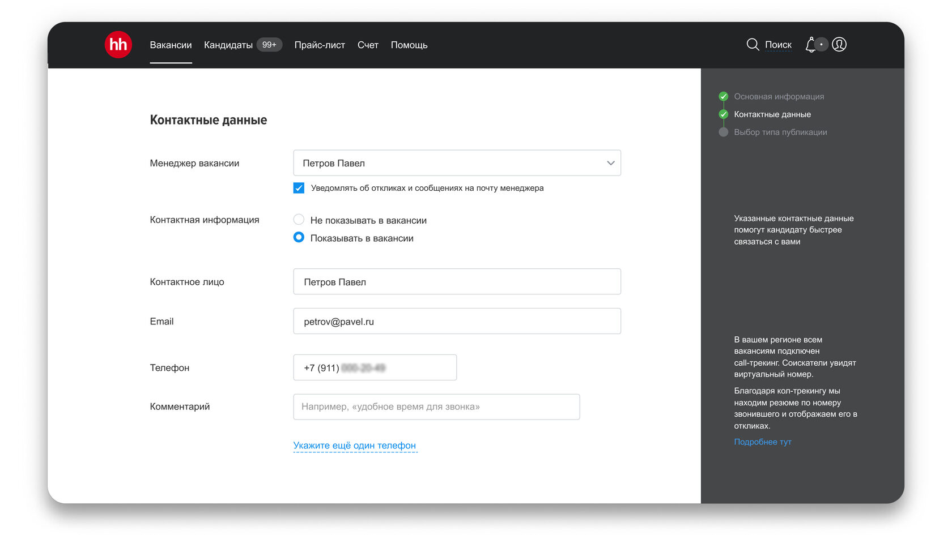Click 'Укажите ещё один телефон' link

click(355, 446)
